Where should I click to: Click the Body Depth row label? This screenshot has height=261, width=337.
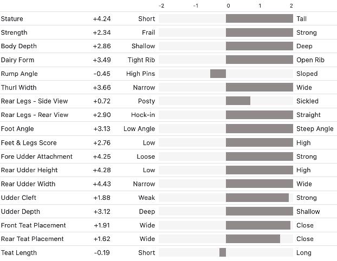[17, 46]
